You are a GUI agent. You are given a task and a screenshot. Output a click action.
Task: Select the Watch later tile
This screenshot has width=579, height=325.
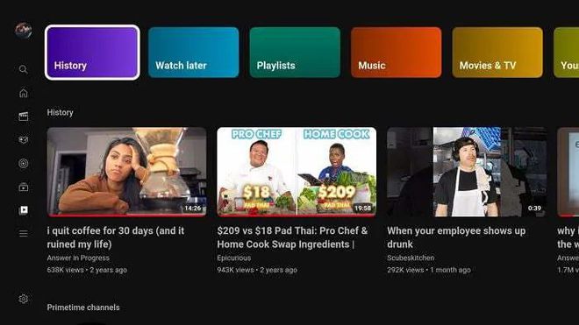194,53
